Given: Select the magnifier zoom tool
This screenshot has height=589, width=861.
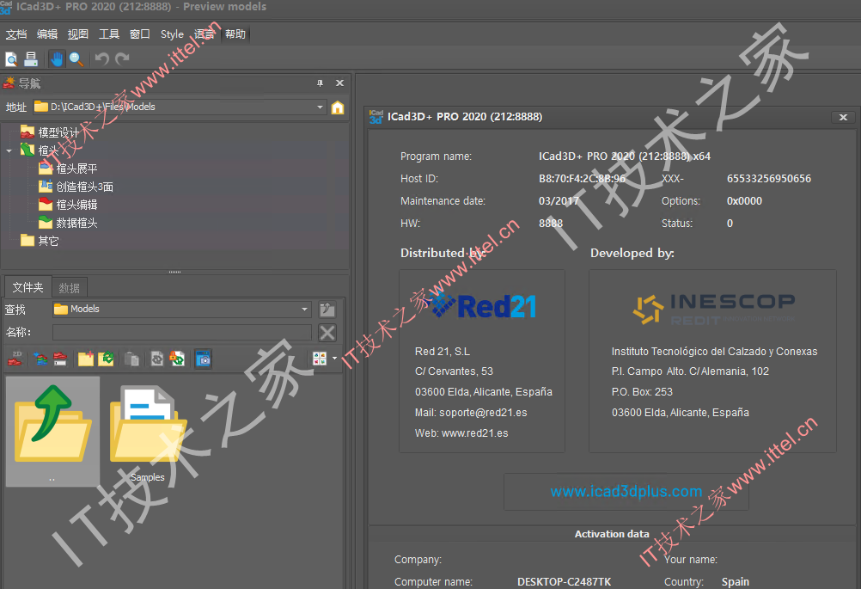Looking at the screenshot, I should tap(76, 58).
